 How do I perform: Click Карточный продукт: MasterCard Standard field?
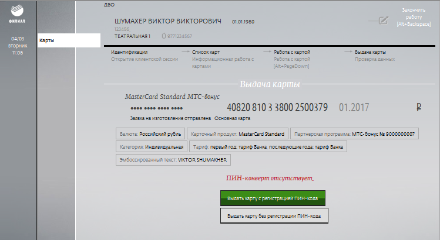tap(238, 133)
